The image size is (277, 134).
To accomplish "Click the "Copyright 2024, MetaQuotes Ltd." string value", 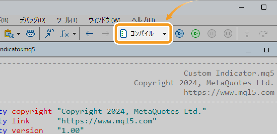I will coord(132,111).
